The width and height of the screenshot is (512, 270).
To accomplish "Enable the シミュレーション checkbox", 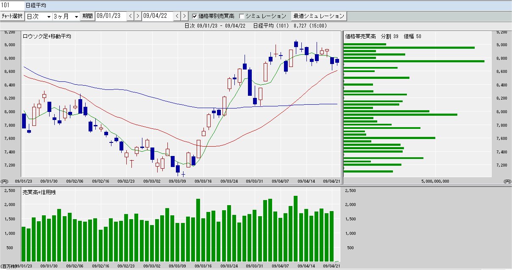I will [242, 17].
